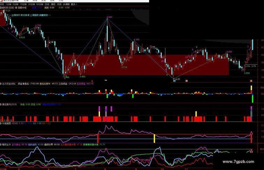Click the 散筹筹码集中度 71.71 reading

click(94, 145)
